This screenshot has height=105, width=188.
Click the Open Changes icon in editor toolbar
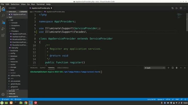point(172,8)
